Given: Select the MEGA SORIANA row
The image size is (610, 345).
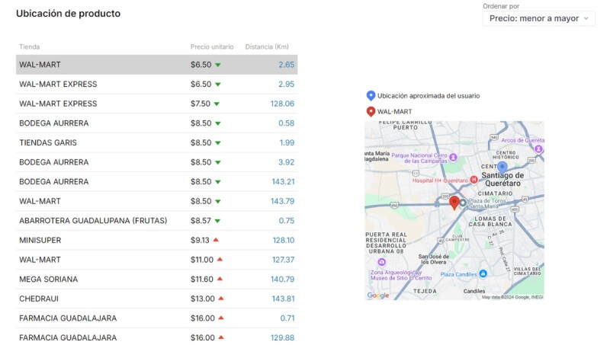Looking at the screenshot, I should click(157, 279).
